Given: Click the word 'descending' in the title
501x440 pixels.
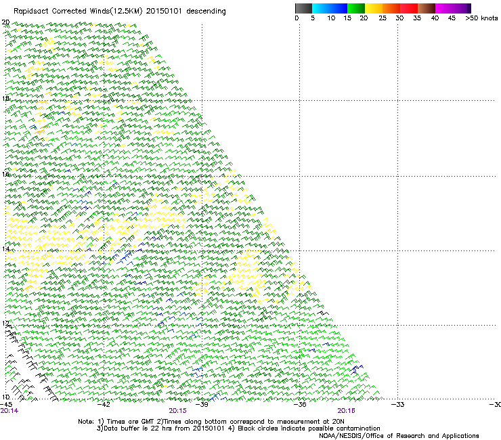Looking at the screenshot, I should [206, 12].
